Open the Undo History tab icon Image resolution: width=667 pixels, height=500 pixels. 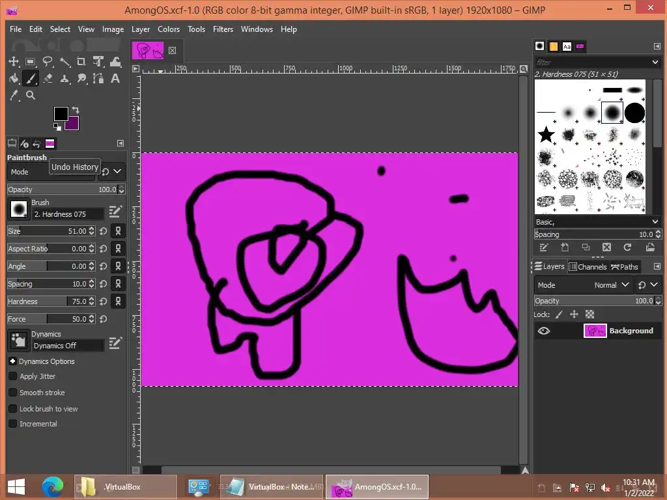point(37,144)
